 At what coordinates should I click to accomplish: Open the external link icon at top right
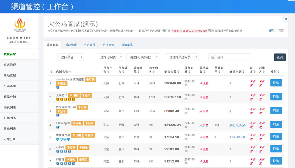[x=286, y=19]
